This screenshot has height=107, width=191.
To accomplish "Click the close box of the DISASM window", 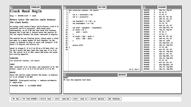I will pyautogui.click(x=144, y=7).
